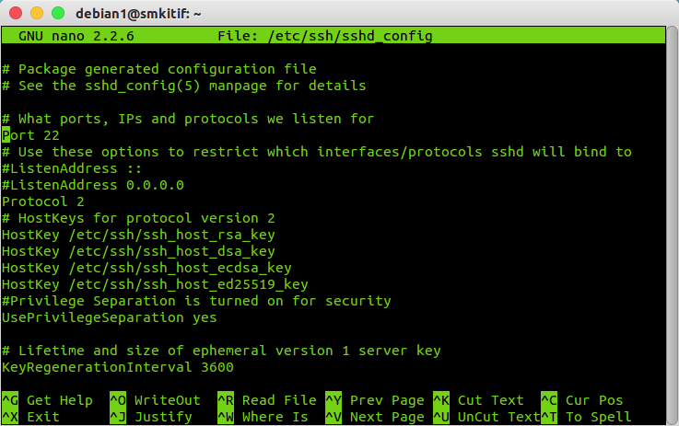The height and width of the screenshot is (426, 679).
Task: Click the ^W Where Is shortcut
Action: [263, 417]
